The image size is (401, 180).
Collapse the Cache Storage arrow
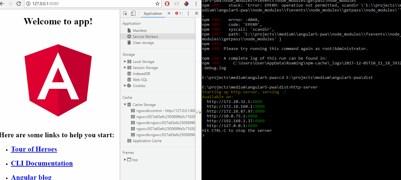tap(125, 104)
